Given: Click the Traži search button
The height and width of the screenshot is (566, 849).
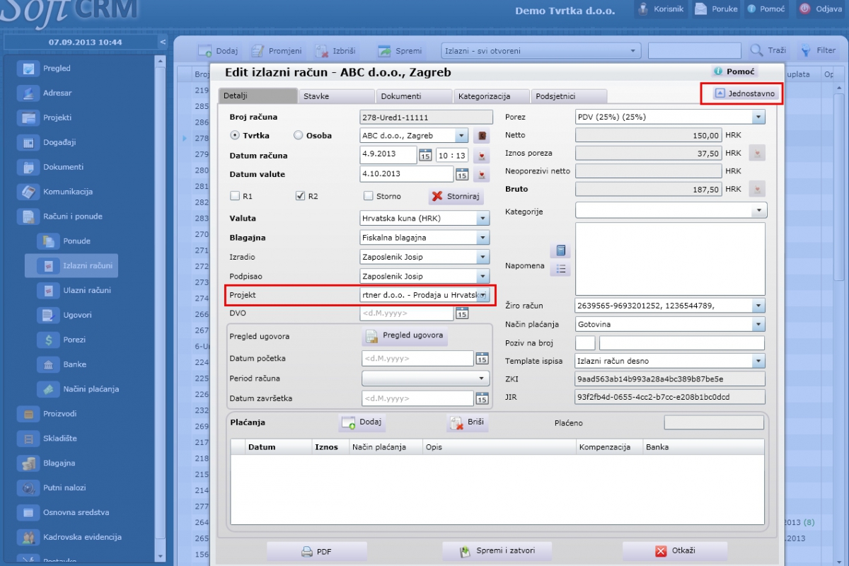Looking at the screenshot, I should tap(768, 51).
